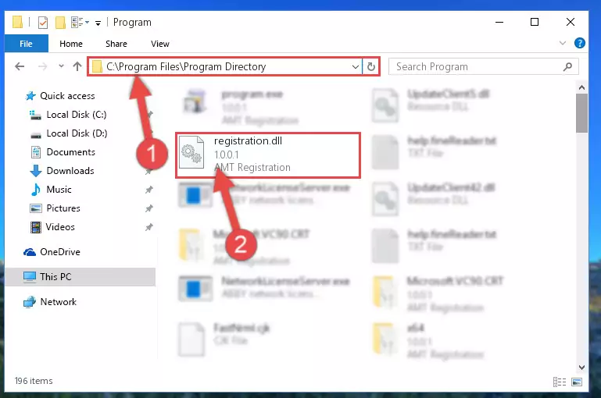The width and height of the screenshot is (601, 398).
Task: Click the vertical scrollbar thumb
Action: (581, 113)
